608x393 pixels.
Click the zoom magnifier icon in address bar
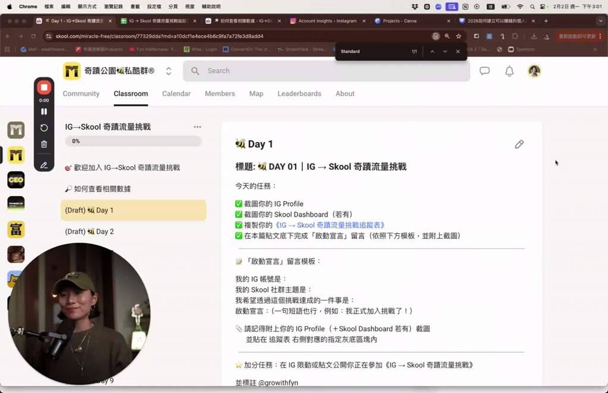coord(447,36)
